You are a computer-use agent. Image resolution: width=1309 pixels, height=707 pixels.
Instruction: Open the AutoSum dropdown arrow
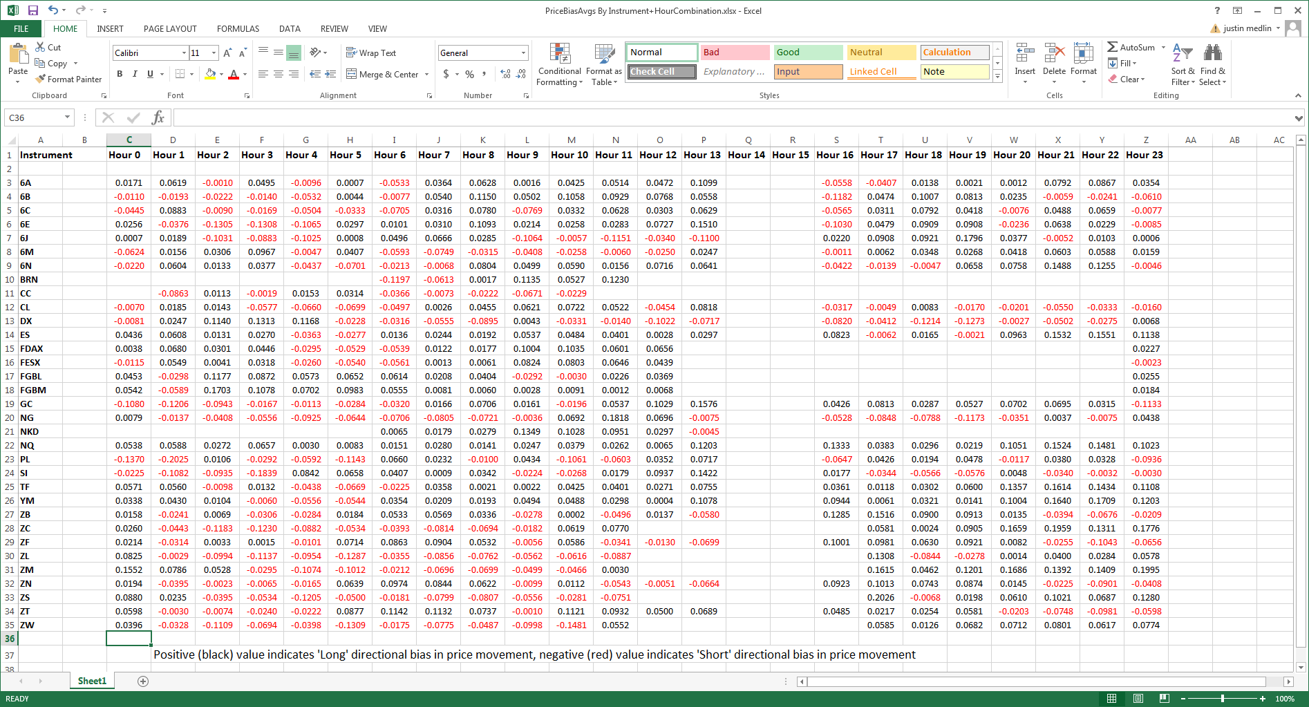(x=1164, y=47)
